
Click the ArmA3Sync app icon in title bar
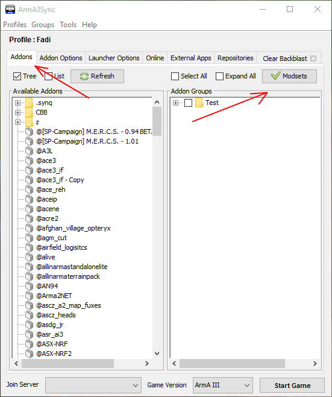pyautogui.click(x=10, y=10)
